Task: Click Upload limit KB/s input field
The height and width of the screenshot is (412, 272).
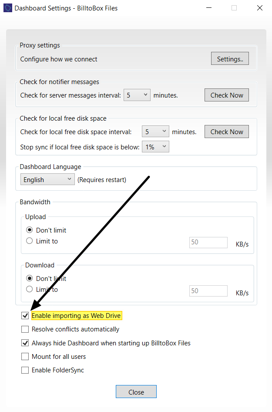Action: tap(208, 242)
